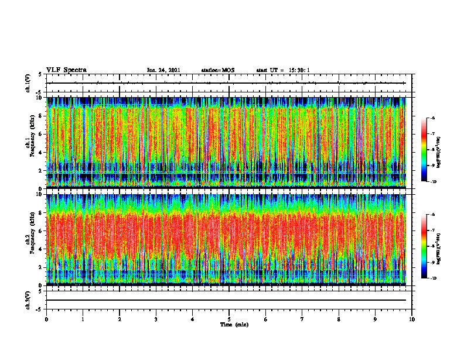Click the "2" kHz tick of ch.2 spectrogram
The height and width of the screenshot is (358, 464).
pyautogui.click(x=41, y=267)
